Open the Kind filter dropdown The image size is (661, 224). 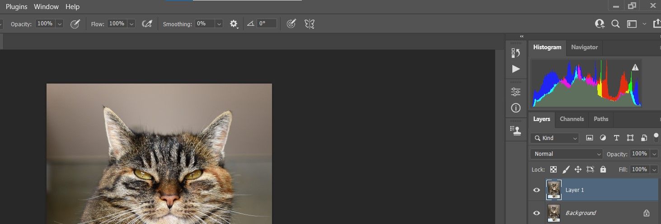coord(555,138)
